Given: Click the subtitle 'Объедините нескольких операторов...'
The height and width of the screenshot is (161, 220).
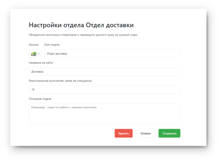Looking at the screenshot, I should (83, 35).
